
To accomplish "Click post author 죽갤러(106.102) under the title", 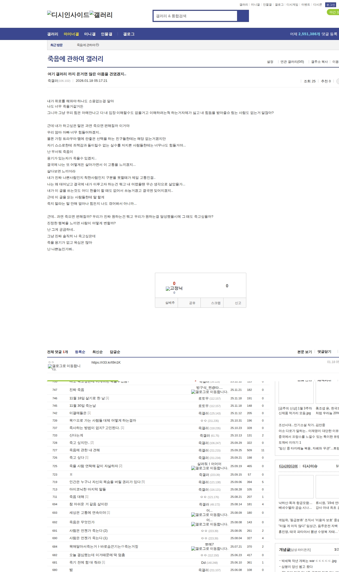I will 59,81.
